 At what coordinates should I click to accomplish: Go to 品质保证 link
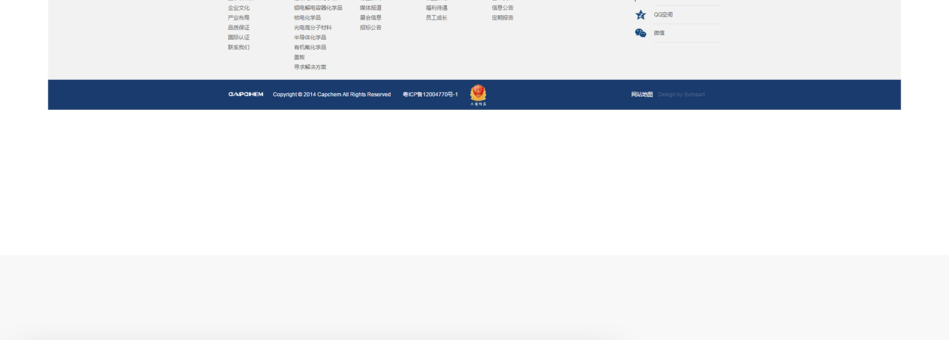[x=238, y=28]
